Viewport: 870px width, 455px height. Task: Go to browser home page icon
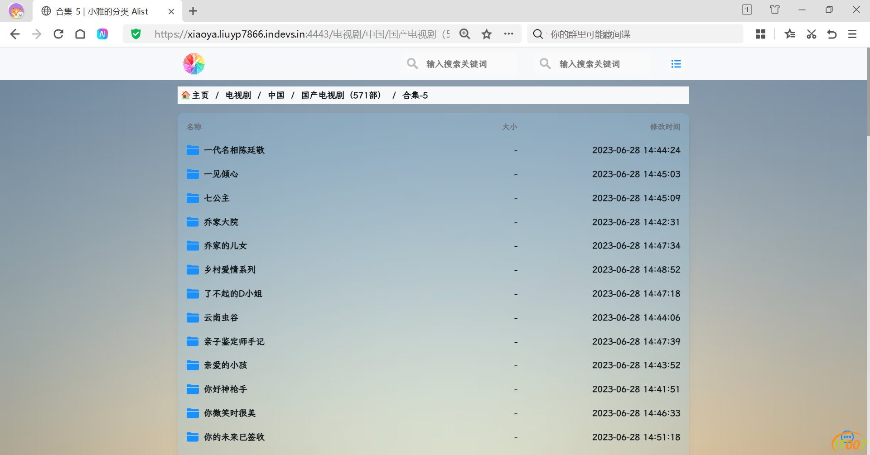coord(80,34)
